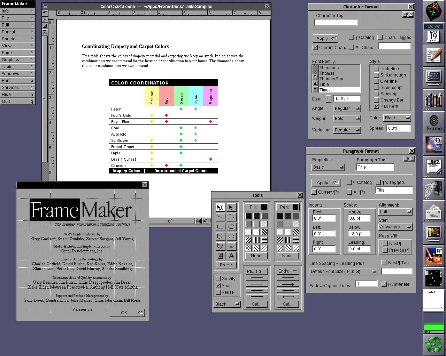Select the polyline drawing tool
This screenshot has width=446, height=356.
pos(220,236)
